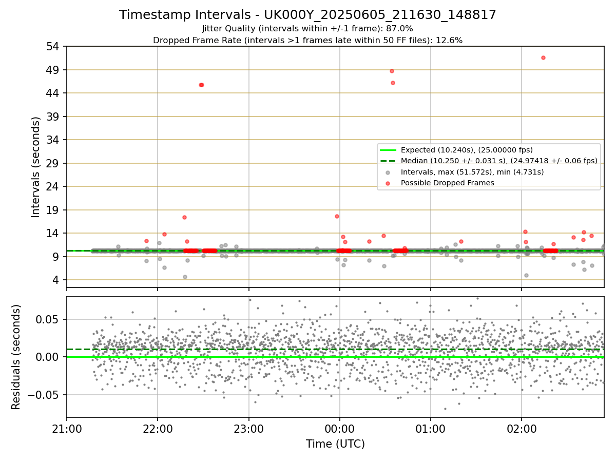The width and height of the screenshot is (616, 462).
Task: Click the gray legend marker for Intervals
Action: (x=389, y=172)
